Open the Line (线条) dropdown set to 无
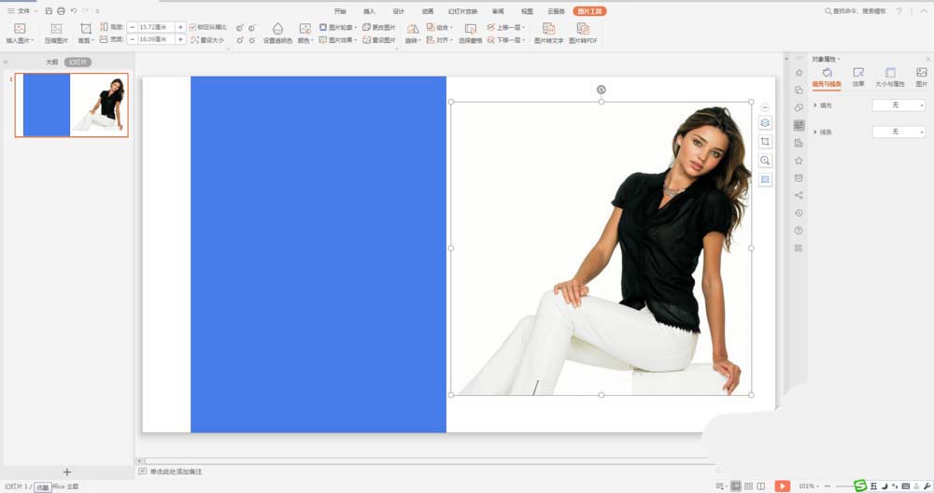Image resolution: width=934 pixels, height=493 pixels. [899, 132]
